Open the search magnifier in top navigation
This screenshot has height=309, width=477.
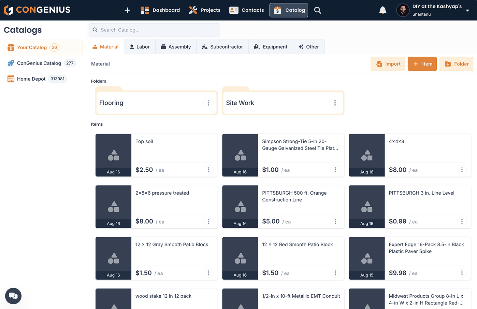pyautogui.click(x=318, y=10)
